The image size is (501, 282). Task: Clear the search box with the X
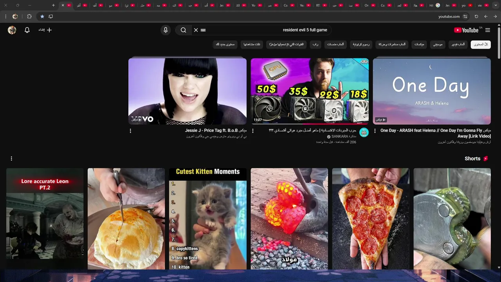[x=196, y=30]
